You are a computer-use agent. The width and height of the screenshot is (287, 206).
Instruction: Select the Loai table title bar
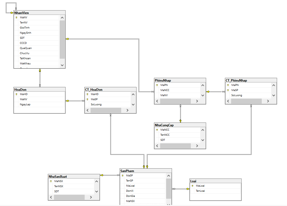(216, 181)
